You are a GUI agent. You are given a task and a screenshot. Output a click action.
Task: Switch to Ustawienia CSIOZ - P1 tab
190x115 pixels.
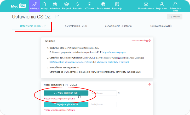click(x=33, y=26)
